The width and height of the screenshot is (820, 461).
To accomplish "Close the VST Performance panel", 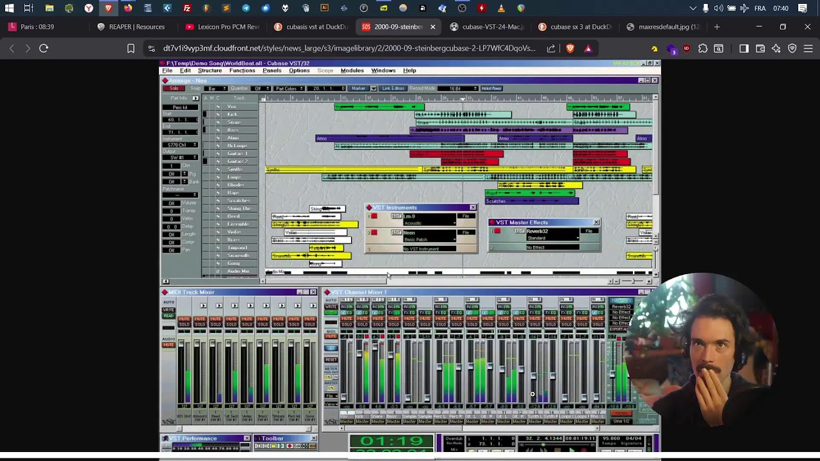I will [x=247, y=439].
